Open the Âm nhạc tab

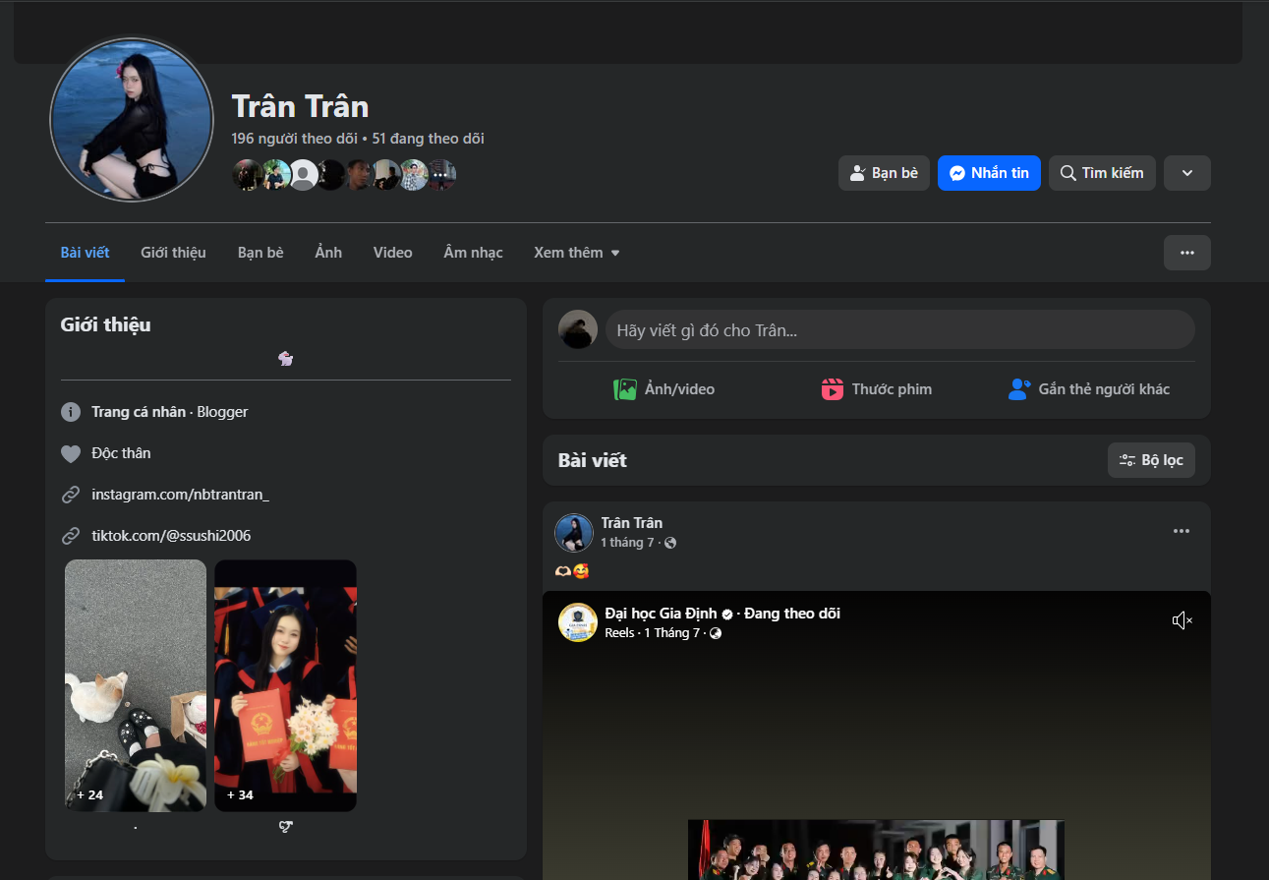473,253
